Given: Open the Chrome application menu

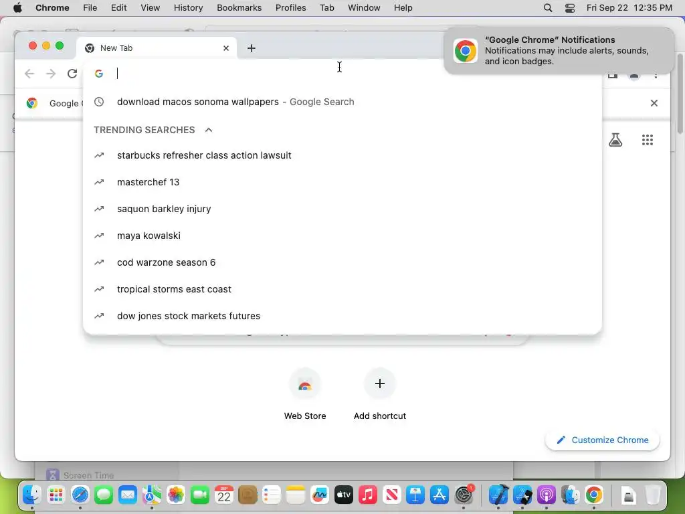Looking at the screenshot, I should (52, 8).
